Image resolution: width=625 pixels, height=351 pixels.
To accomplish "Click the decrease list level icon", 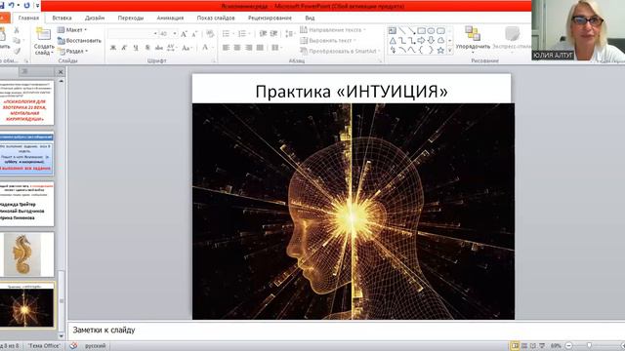I will 263,34.
